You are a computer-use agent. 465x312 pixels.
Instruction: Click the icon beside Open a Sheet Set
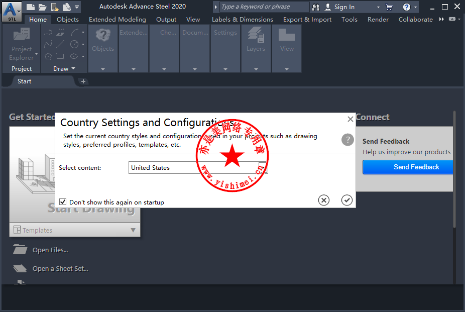tap(20, 268)
